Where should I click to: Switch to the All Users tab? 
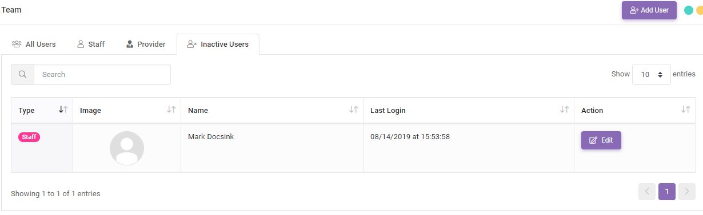[x=34, y=44]
